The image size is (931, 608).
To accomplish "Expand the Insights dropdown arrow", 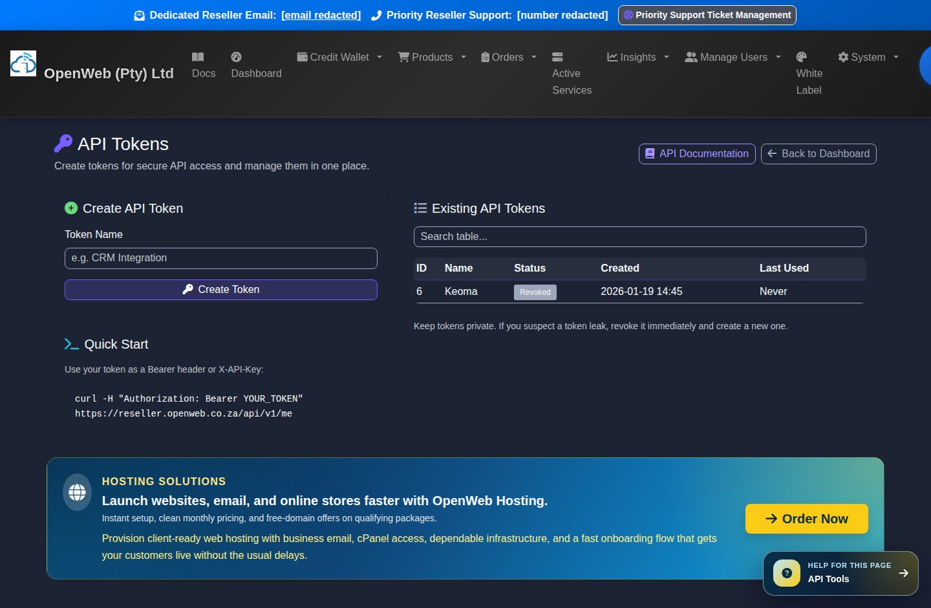I will point(667,57).
